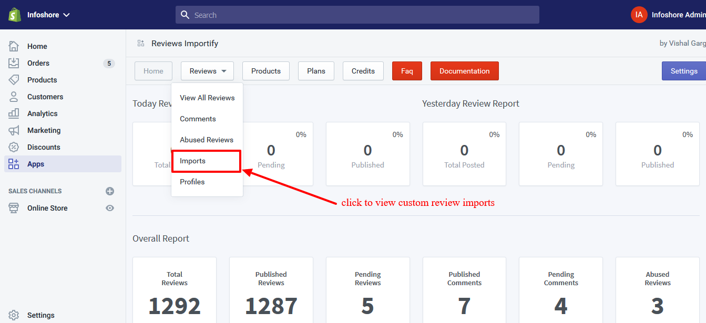The height and width of the screenshot is (323, 706).
Task: Click the Published Comments 7 card
Action: click(464, 290)
